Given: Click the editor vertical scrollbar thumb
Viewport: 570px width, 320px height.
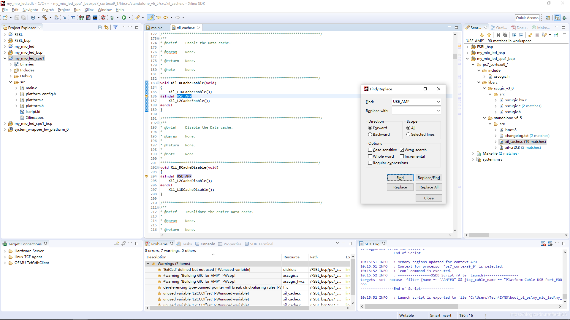Looking at the screenshot, I should [x=455, y=56].
